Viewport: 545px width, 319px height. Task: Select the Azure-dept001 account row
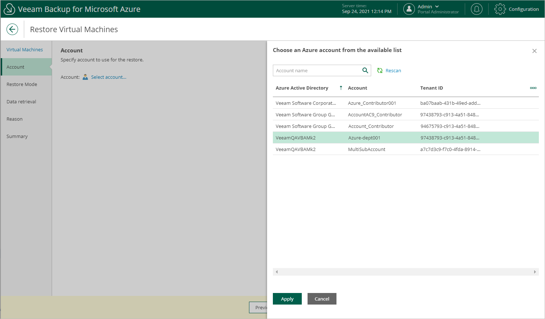coord(406,138)
